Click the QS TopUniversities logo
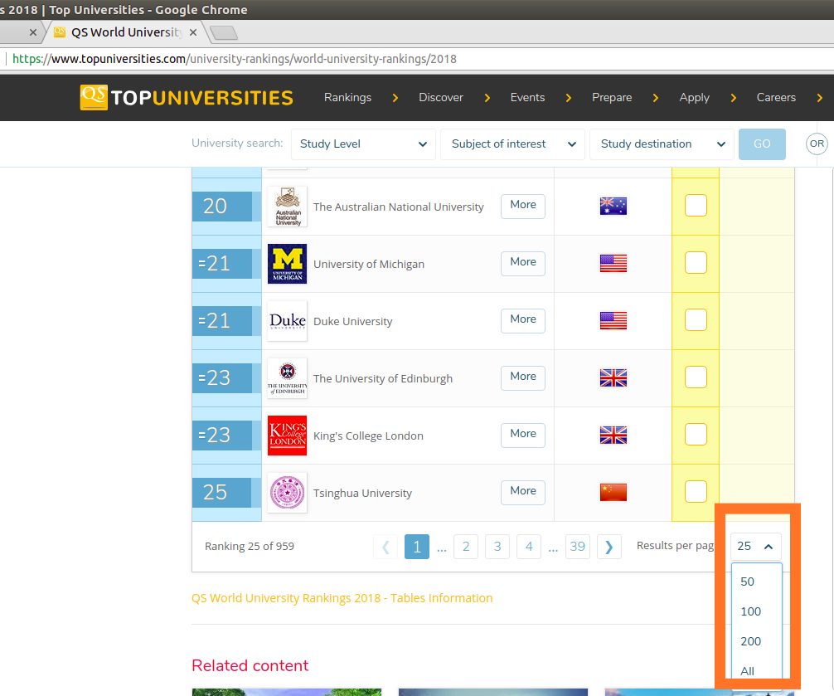 (187, 97)
